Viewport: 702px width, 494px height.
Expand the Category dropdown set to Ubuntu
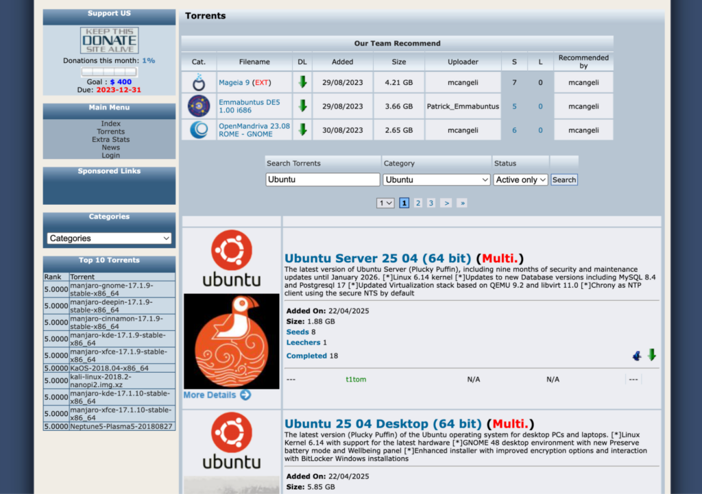point(437,180)
